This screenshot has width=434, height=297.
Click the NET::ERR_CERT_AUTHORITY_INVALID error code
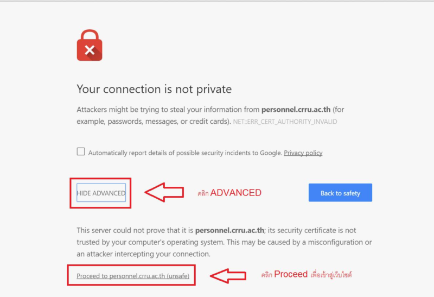(x=285, y=122)
